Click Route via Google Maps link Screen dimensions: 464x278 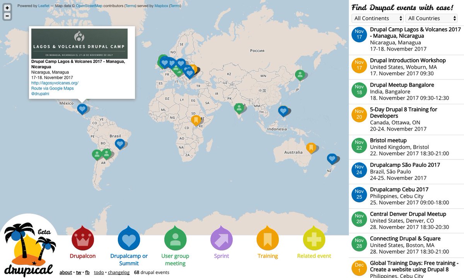coord(53,88)
